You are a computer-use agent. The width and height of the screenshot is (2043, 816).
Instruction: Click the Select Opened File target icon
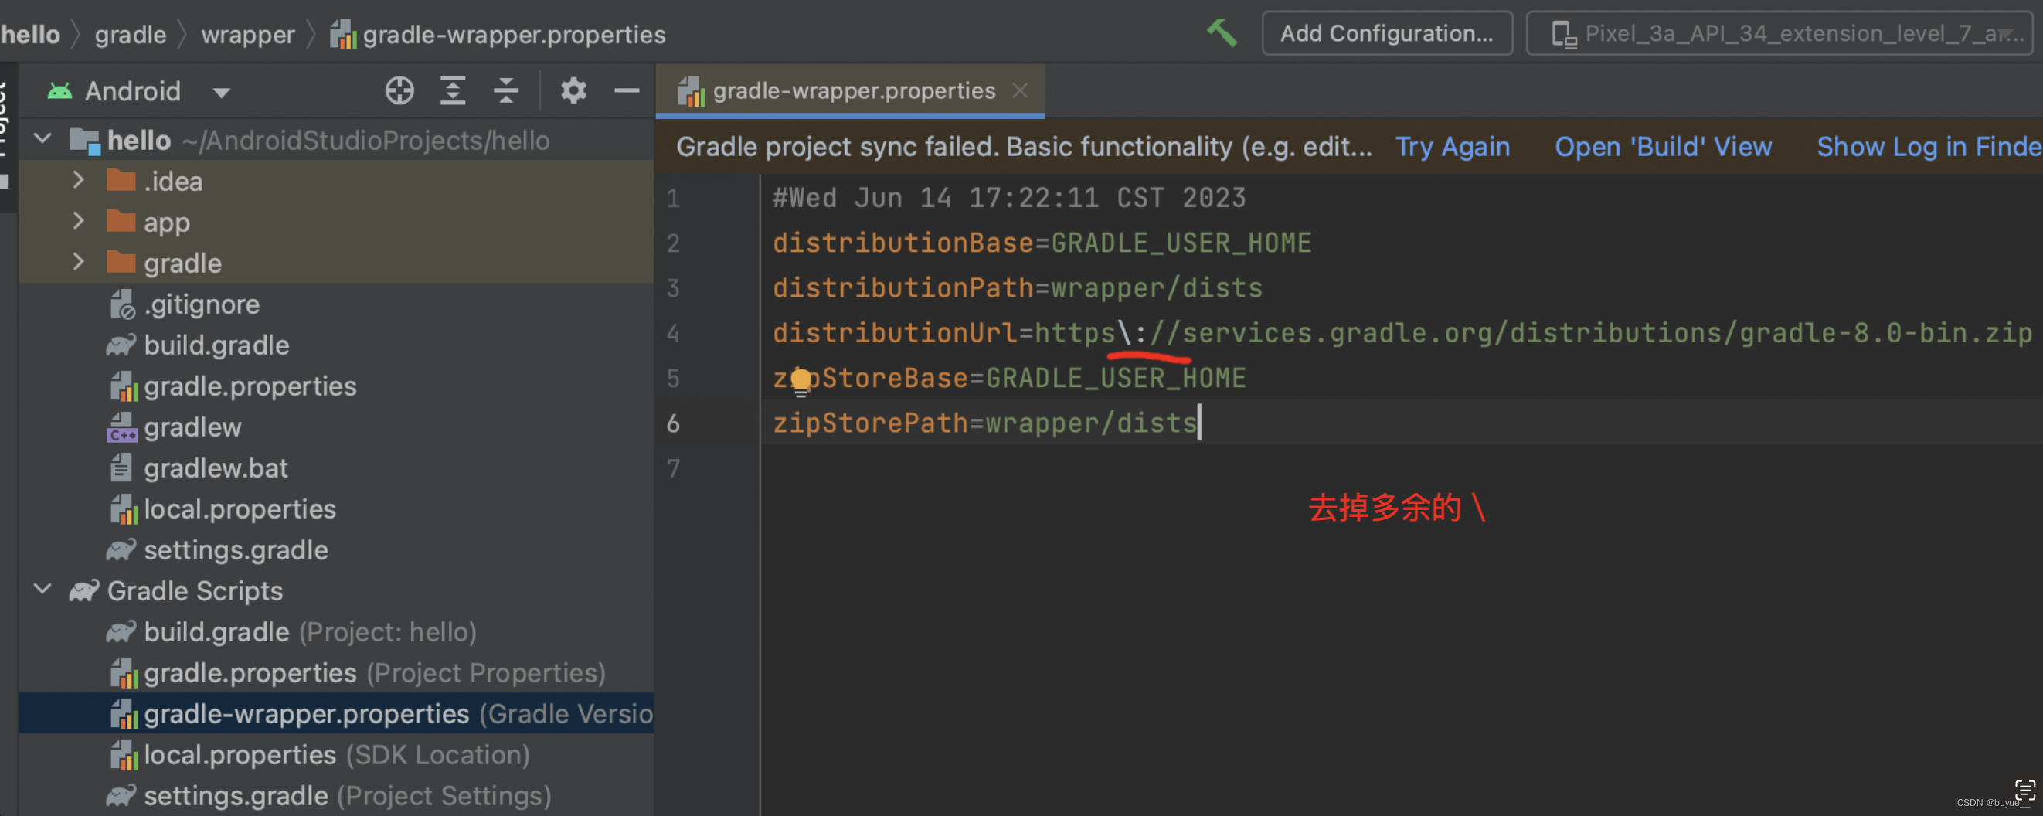click(399, 91)
